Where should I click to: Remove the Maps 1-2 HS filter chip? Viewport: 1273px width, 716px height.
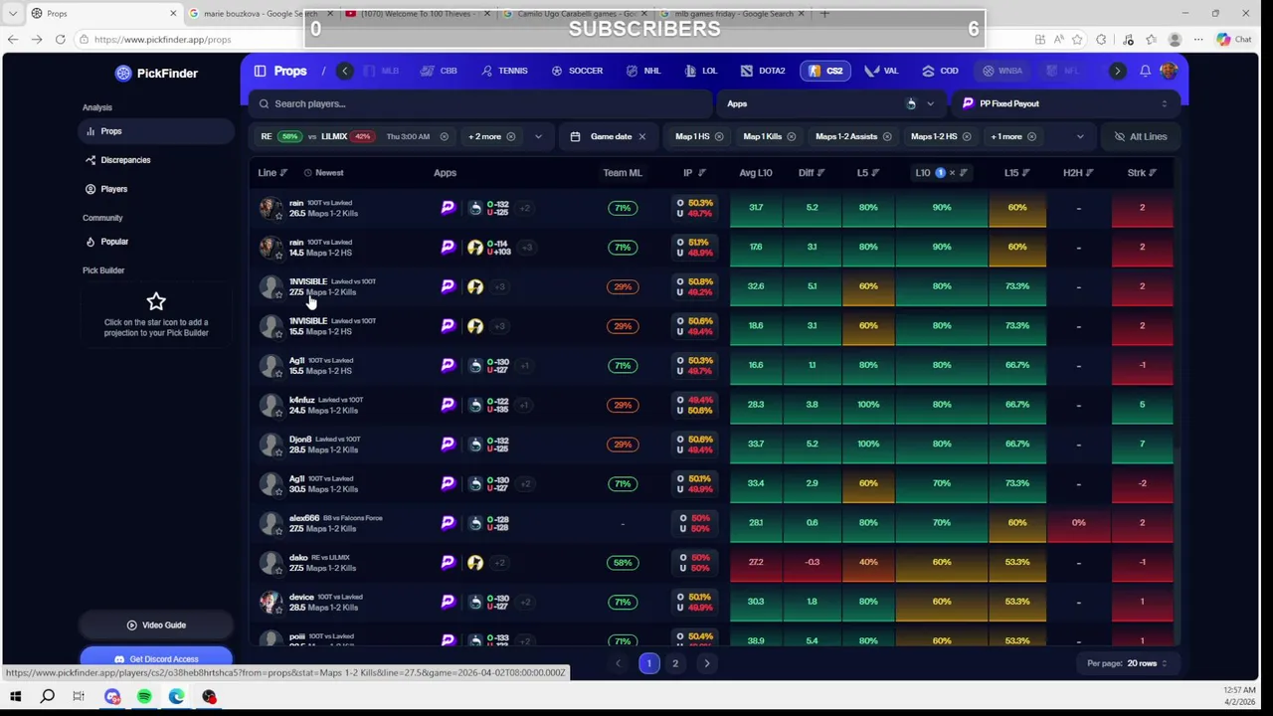(966, 136)
